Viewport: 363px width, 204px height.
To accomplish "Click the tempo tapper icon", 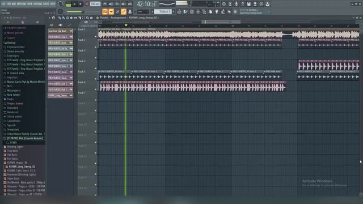I will pos(223,11).
